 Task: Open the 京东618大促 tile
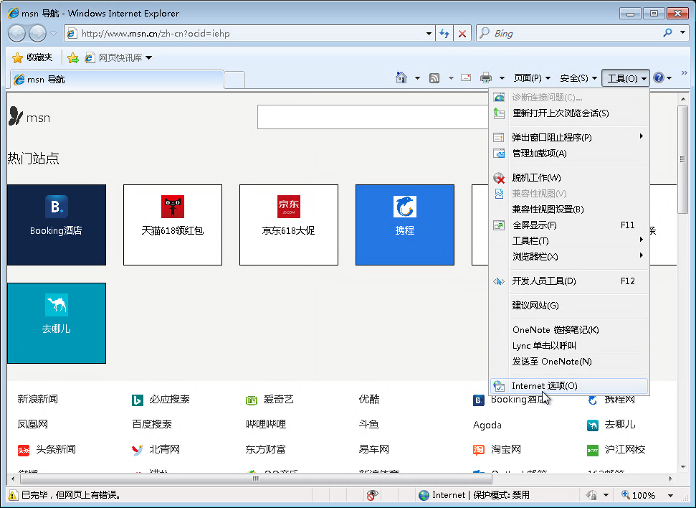(x=289, y=225)
